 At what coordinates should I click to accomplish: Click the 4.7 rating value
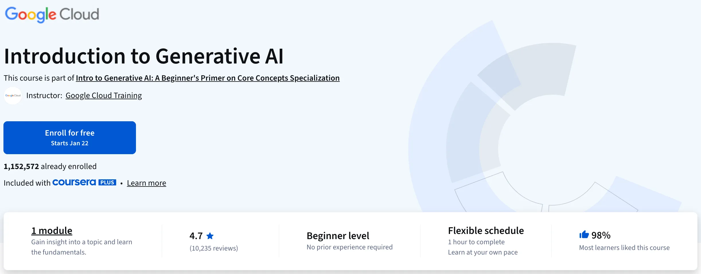coord(196,235)
